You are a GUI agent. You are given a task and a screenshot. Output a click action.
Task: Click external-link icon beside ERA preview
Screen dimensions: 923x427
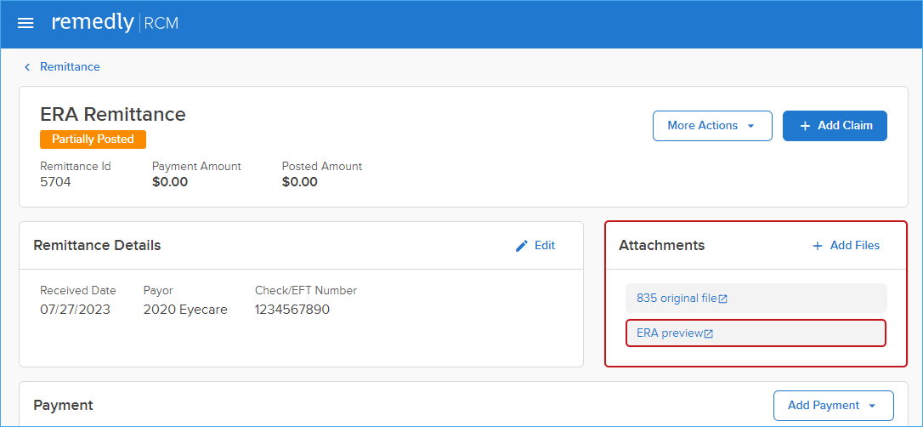point(710,334)
